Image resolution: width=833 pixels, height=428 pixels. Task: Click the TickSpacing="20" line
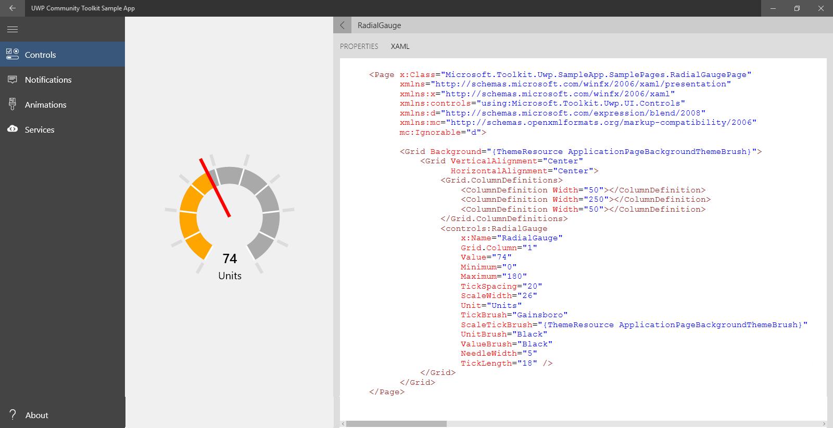[501, 286]
